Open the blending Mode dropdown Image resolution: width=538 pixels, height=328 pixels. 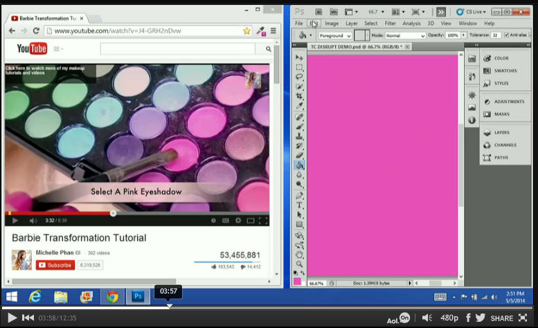click(405, 36)
